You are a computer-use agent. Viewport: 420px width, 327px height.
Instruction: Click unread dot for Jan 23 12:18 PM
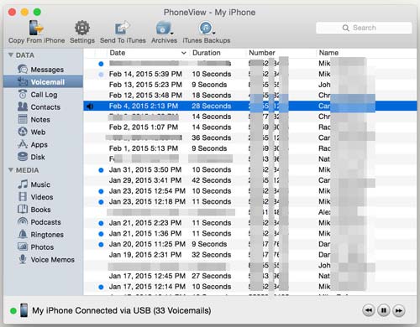(101, 202)
